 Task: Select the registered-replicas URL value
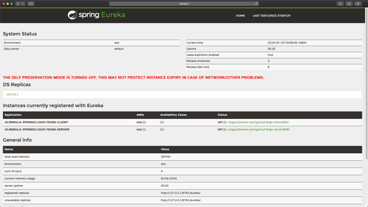[181, 193]
